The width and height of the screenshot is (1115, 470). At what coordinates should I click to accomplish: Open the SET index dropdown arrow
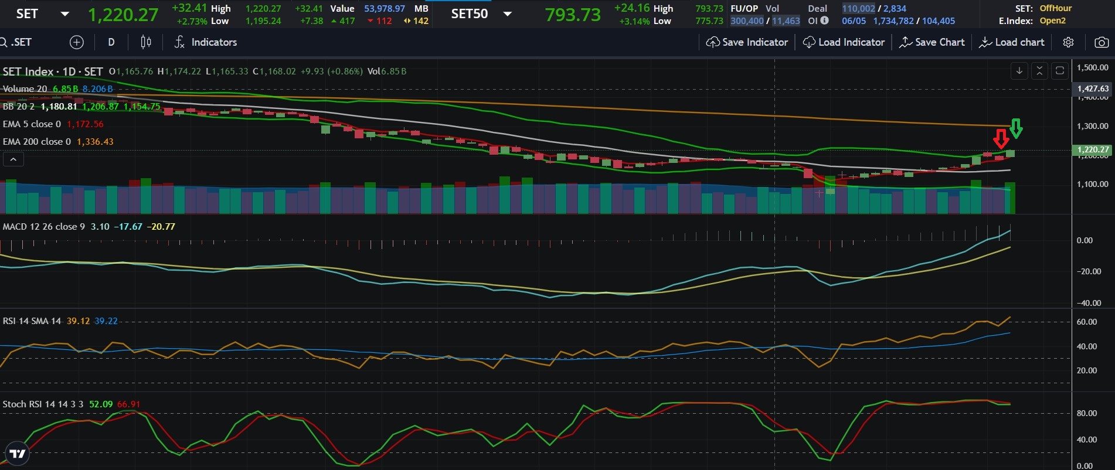click(x=65, y=14)
